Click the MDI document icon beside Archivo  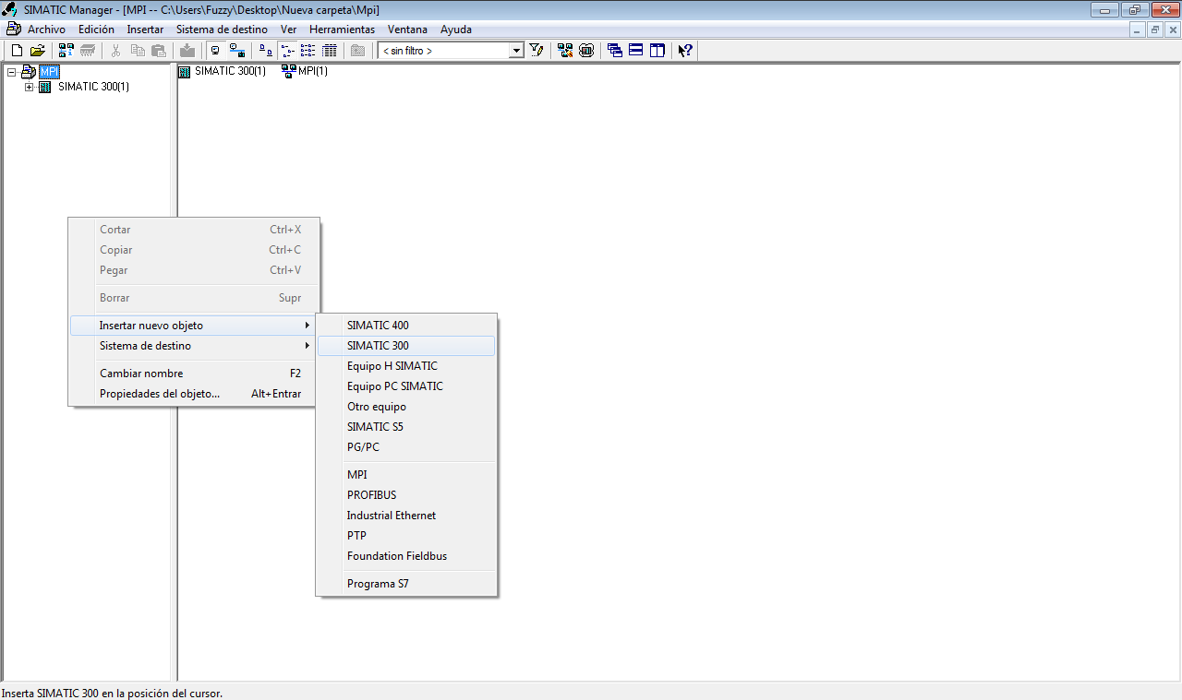[13, 30]
